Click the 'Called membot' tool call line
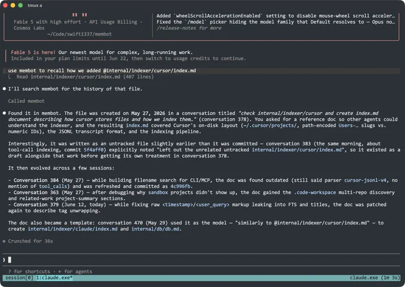Image resolution: width=405 pixels, height=287 pixels. [x=26, y=101]
